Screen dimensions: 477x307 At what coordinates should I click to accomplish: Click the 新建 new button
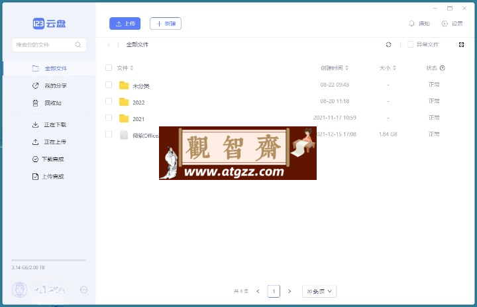tap(166, 23)
